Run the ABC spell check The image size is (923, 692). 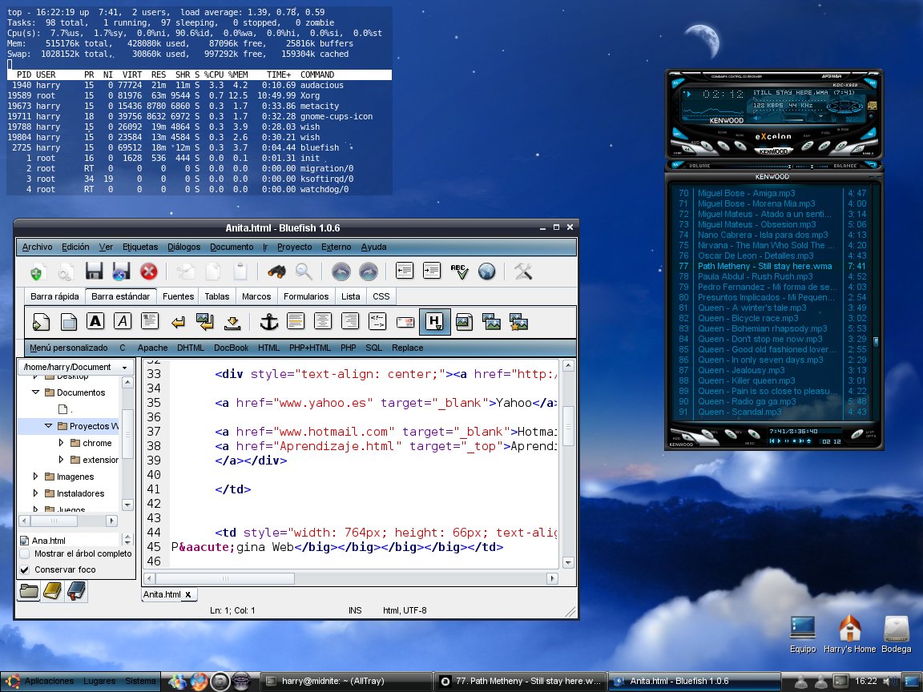(x=459, y=272)
